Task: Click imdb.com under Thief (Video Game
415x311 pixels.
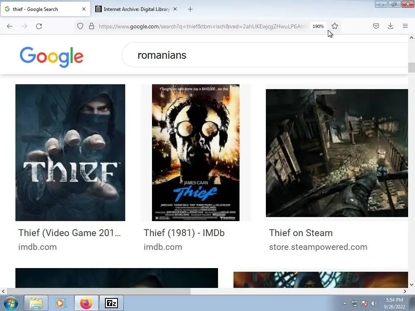Action: (x=37, y=247)
